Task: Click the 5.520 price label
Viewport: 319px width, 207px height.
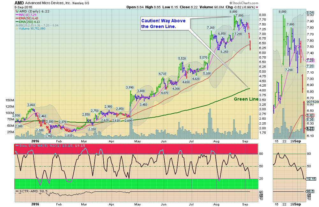Action: pyautogui.click(x=182, y=59)
